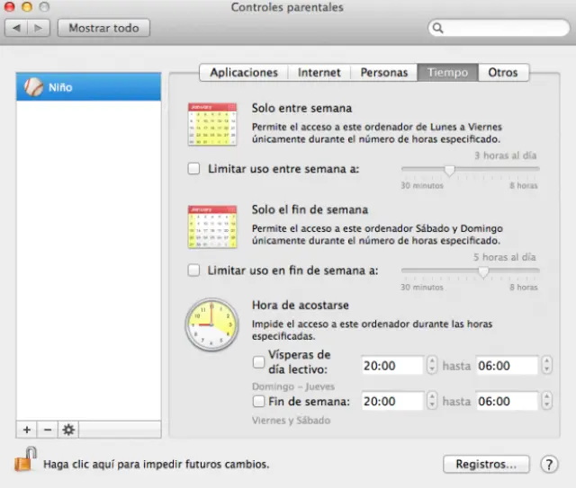Switch to the Aplicaciones tab
Screen dimensions: 576x488
point(244,73)
